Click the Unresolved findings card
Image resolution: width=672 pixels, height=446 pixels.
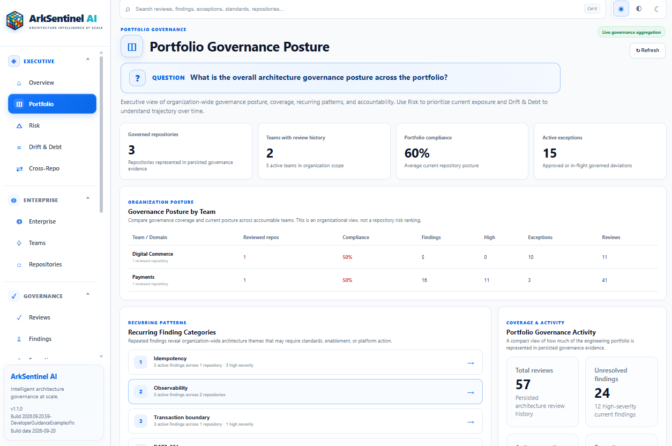click(x=622, y=392)
